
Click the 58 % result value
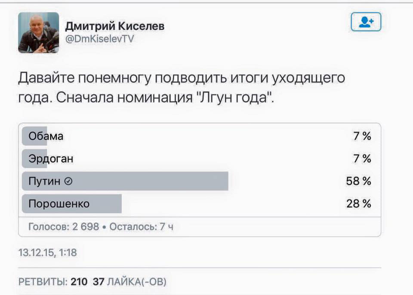point(358,181)
